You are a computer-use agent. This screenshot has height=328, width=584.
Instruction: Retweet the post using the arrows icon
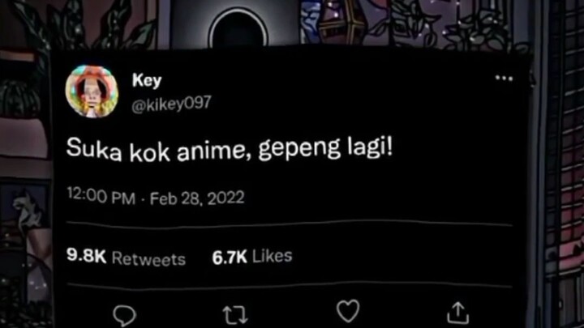235,314
